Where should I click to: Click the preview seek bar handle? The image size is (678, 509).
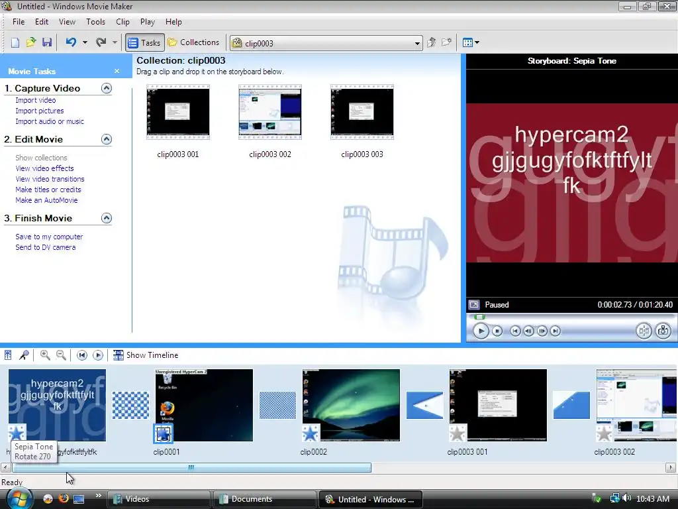click(x=479, y=317)
